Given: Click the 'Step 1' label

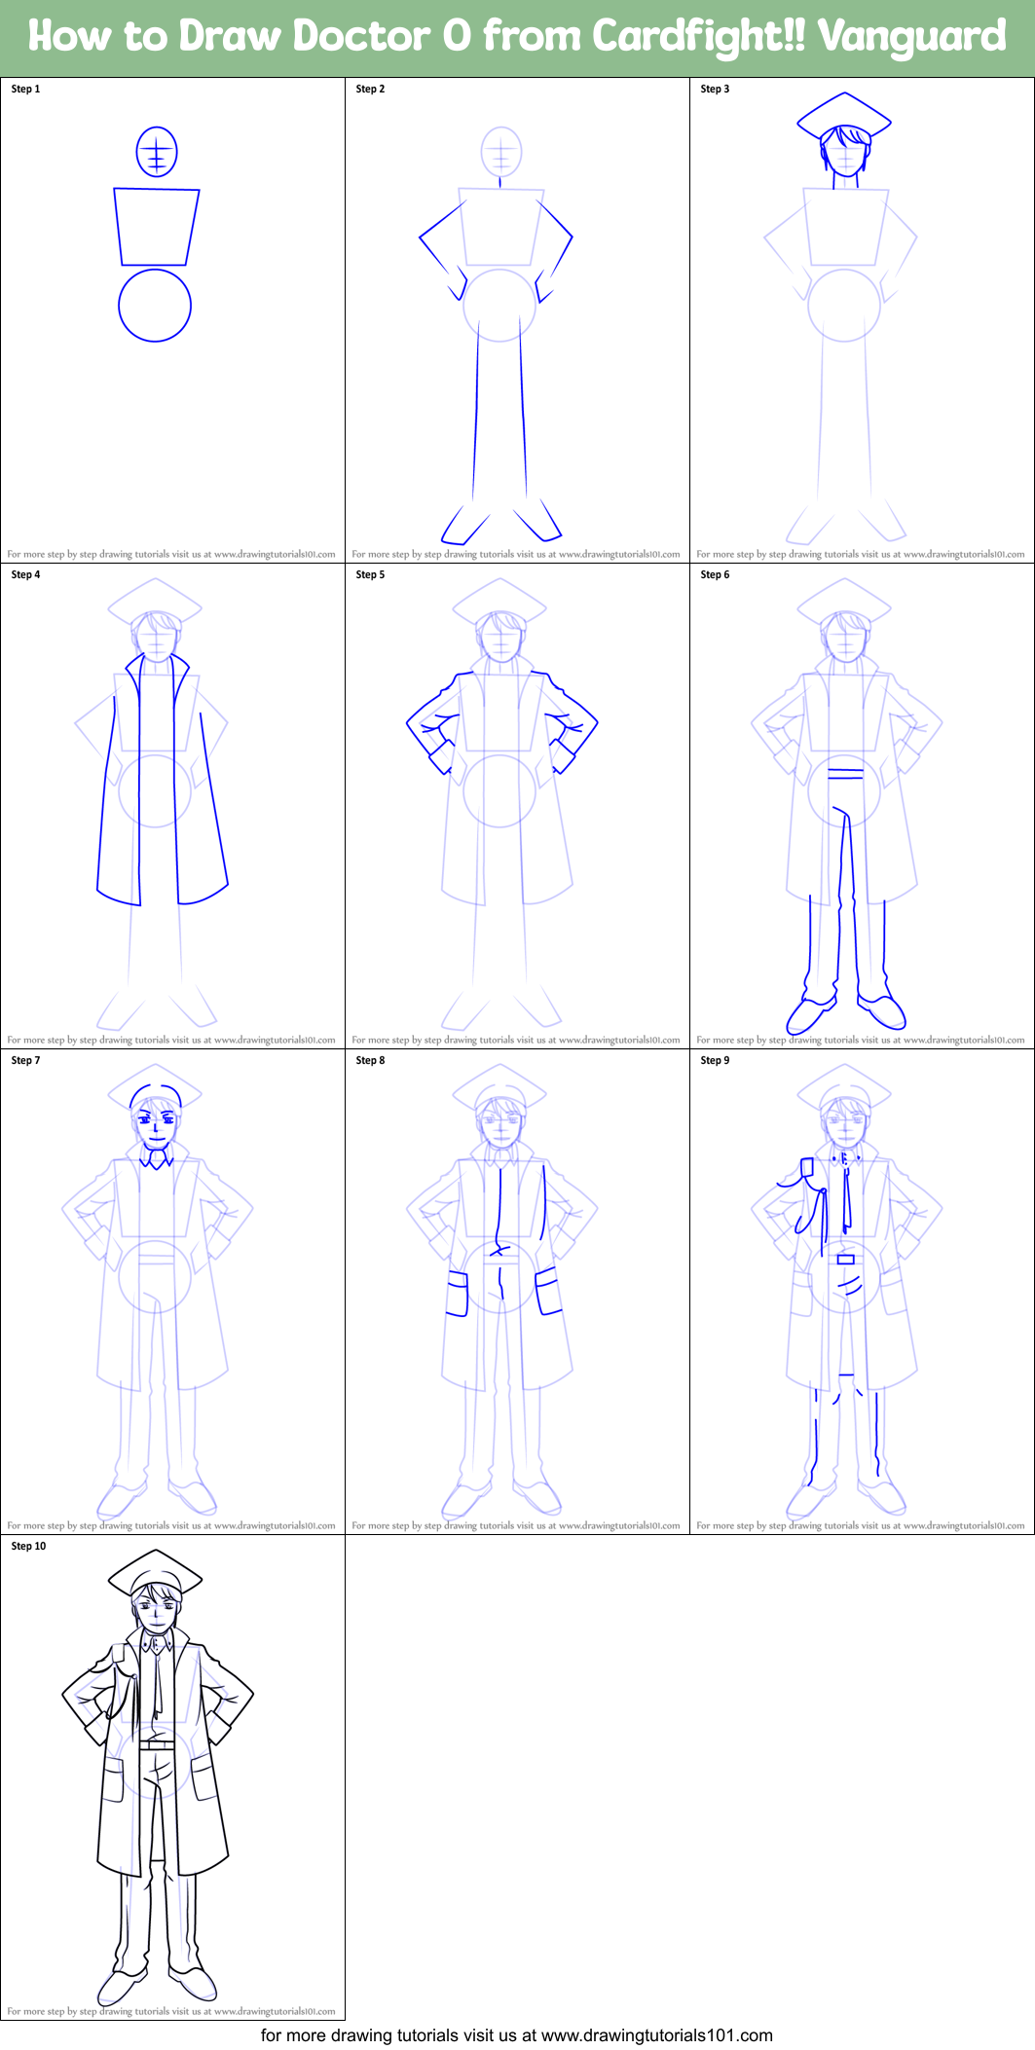Looking at the screenshot, I should tap(25, 89).
